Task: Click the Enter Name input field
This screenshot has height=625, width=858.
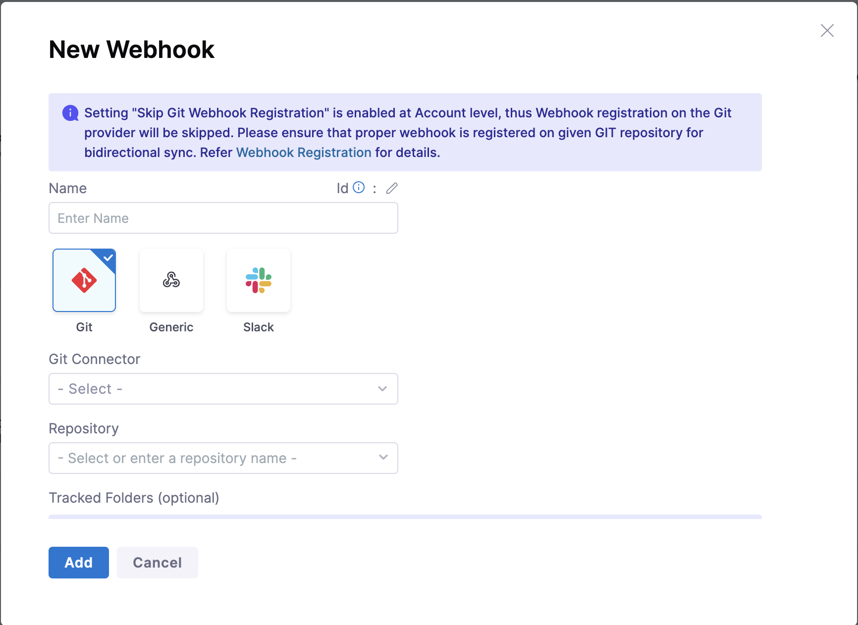Action: point(223,218)
